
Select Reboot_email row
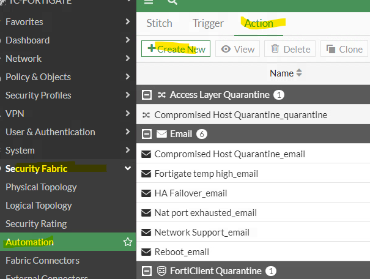(x=253, y=252)
